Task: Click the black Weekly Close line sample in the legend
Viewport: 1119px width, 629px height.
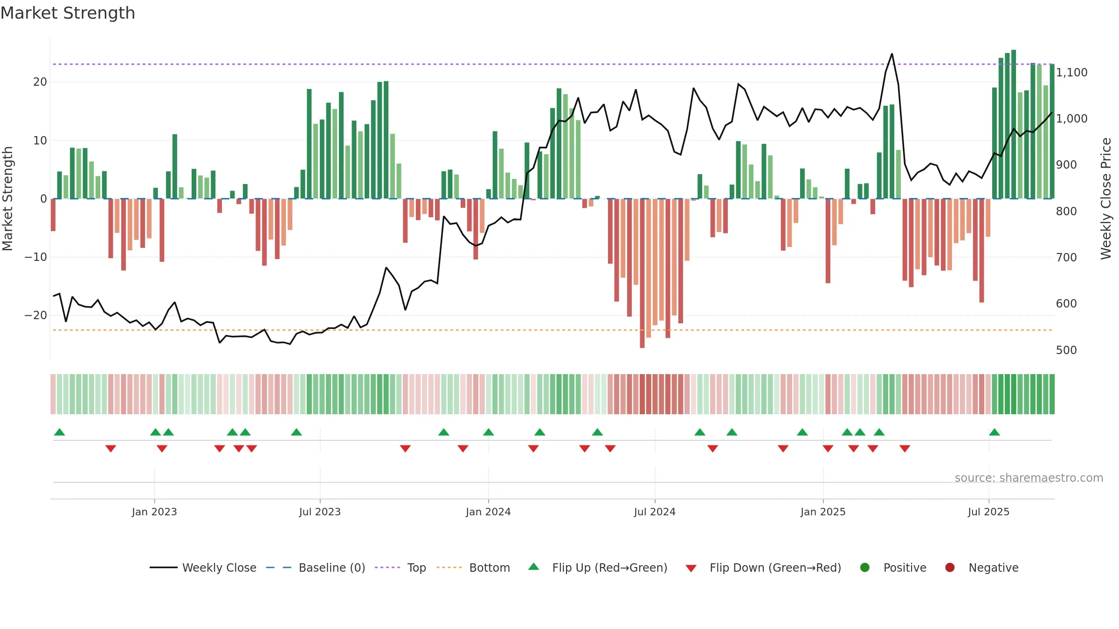Action: point(163,567)
